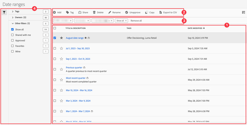Collapse the Other filters section
The width and height of the screenshot is (247, 125).
(13, 24)
